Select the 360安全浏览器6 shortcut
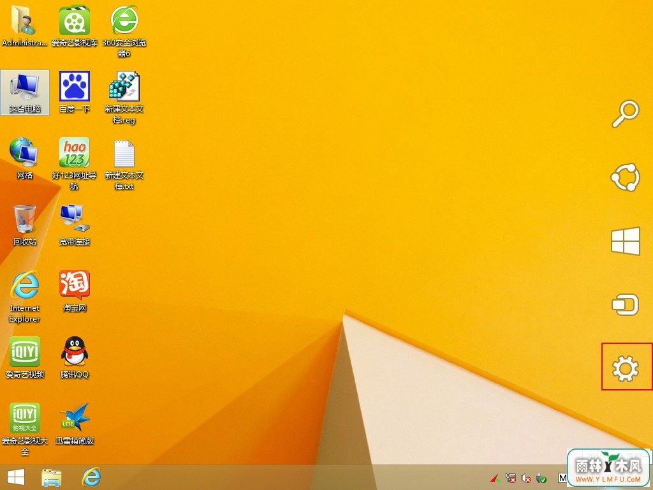Viewport: 653px width, 490px height. [124, 31]
